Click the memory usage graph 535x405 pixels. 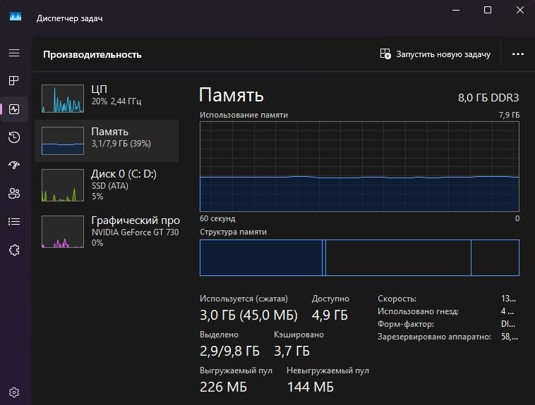coord(359,166)
